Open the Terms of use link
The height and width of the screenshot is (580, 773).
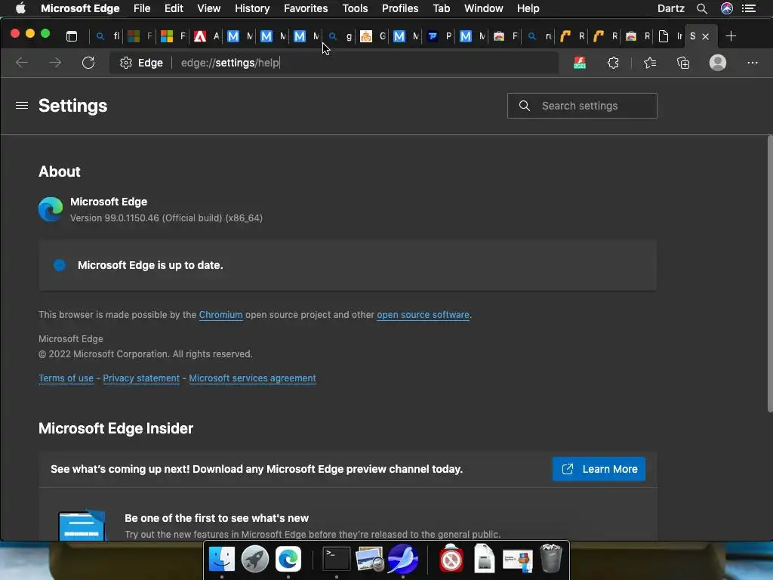pyautogui.click(x=66, y=378)
